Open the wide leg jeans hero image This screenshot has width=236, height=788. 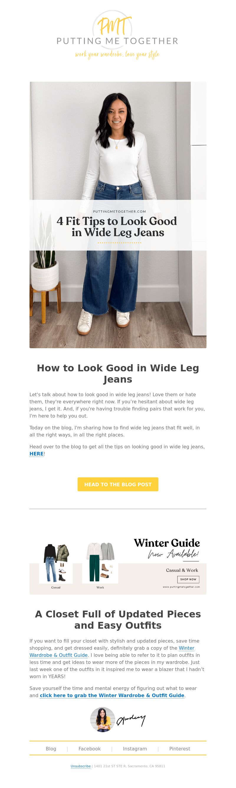coord(118,215)
